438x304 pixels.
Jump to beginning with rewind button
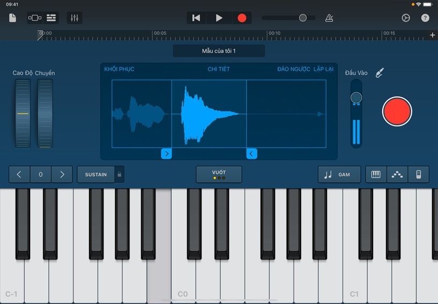[196, 18]
